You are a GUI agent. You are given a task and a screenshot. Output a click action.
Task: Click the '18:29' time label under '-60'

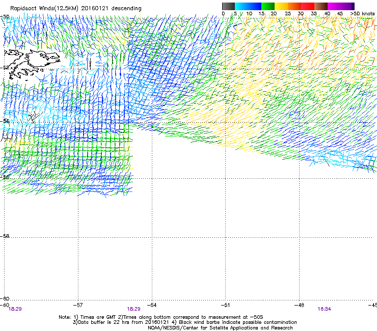(x=15, y=309)
